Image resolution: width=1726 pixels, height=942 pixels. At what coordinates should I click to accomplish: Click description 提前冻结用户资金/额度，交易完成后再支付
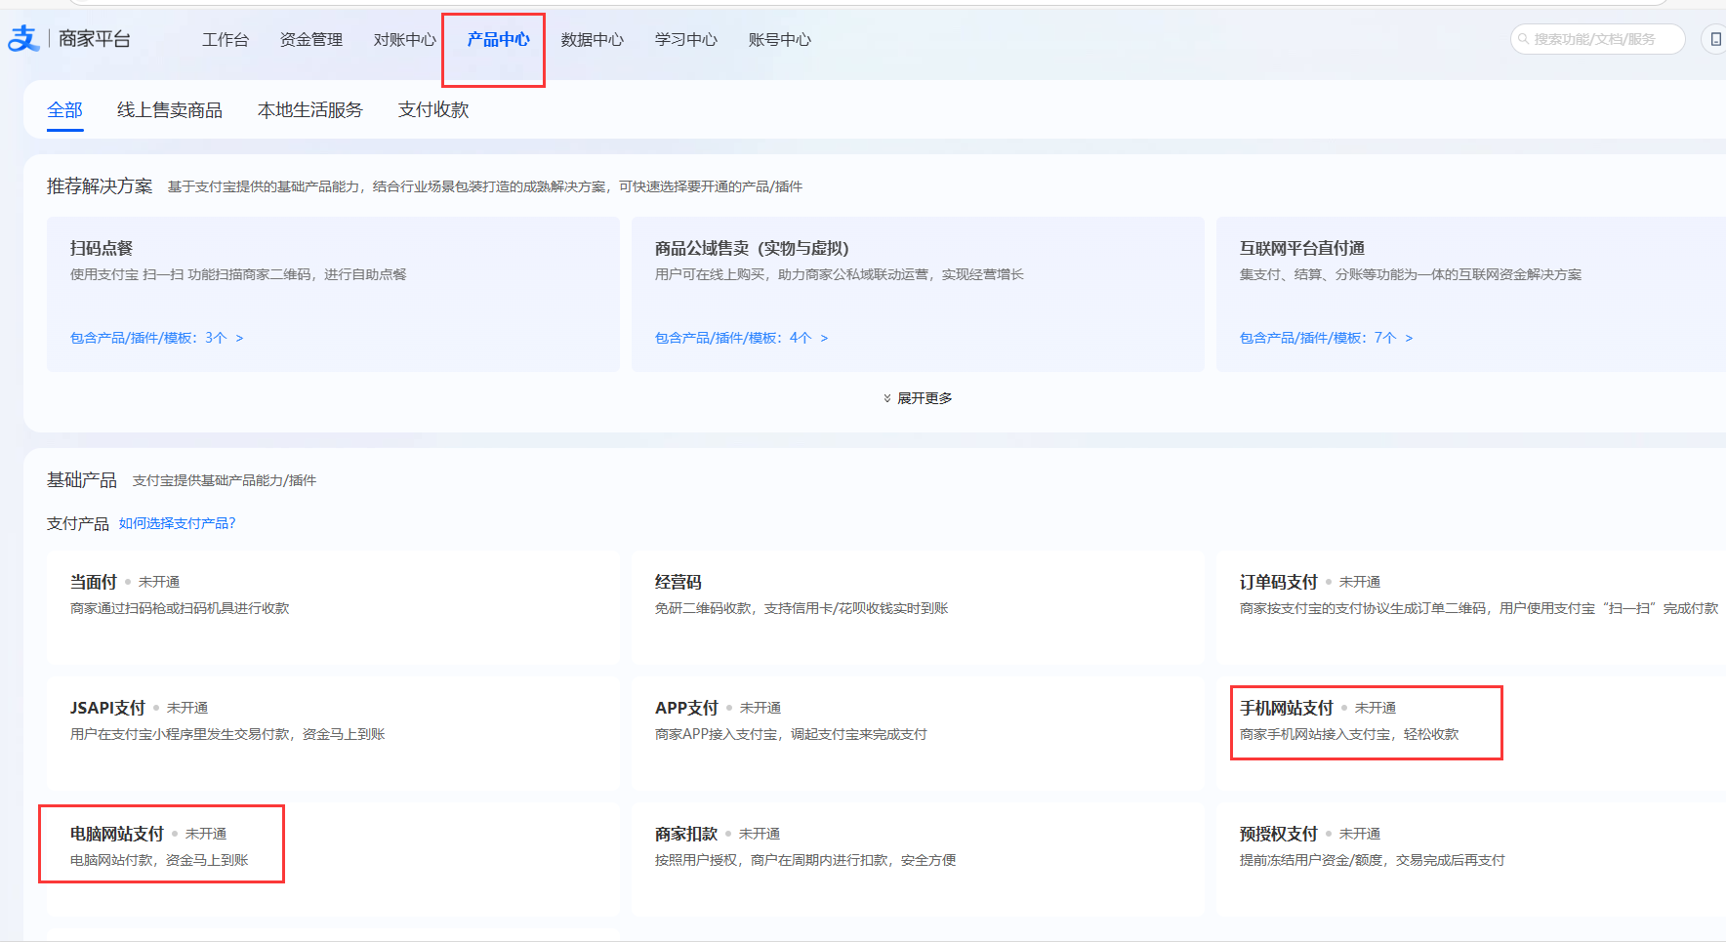point(1373,860)
